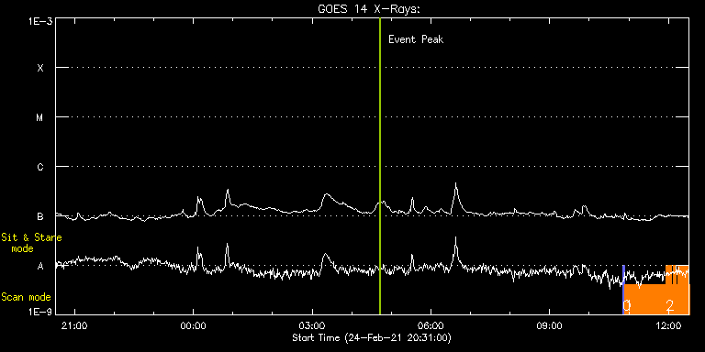The image size is (705, 352).
Task: Click the 1E-3 top axis label
Action: (41, 21)
